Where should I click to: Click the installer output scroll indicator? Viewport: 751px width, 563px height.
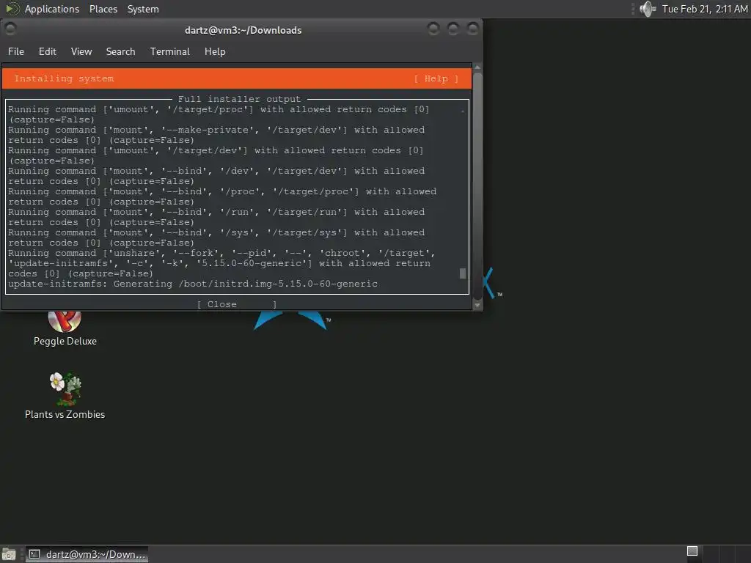463,273
